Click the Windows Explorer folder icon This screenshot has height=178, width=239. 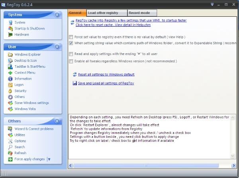pos(10,55)
